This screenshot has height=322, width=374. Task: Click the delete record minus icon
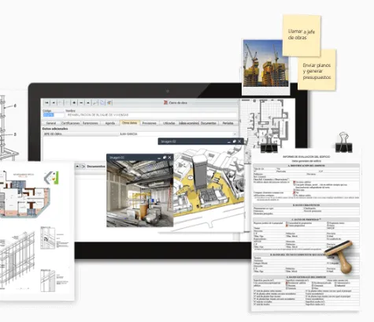tap(81, 103)
